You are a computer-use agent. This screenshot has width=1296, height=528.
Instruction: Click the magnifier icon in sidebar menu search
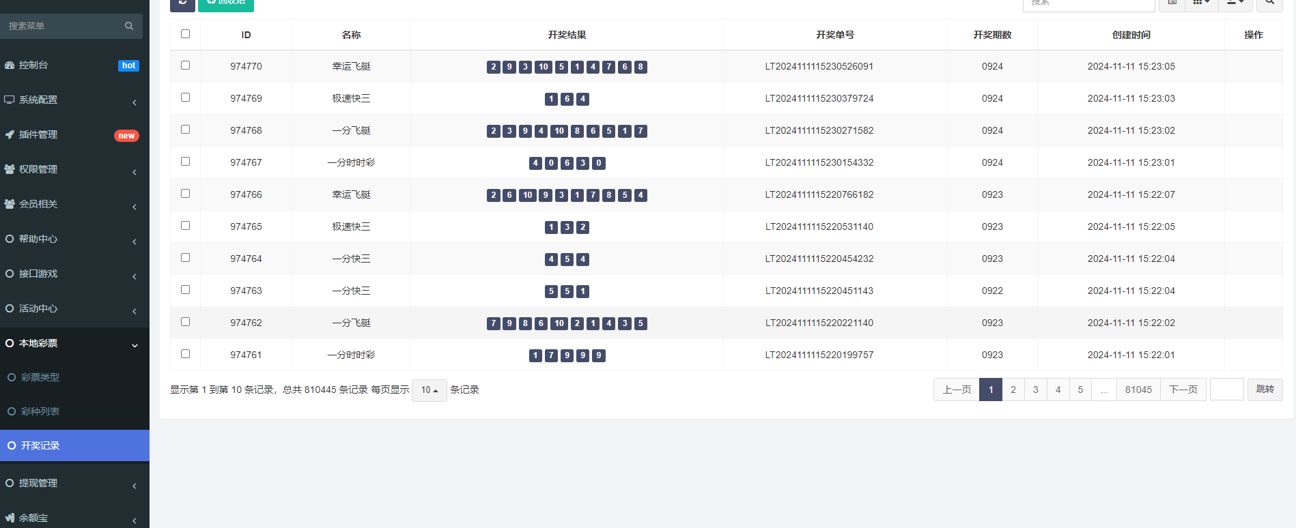click(129, 26)
